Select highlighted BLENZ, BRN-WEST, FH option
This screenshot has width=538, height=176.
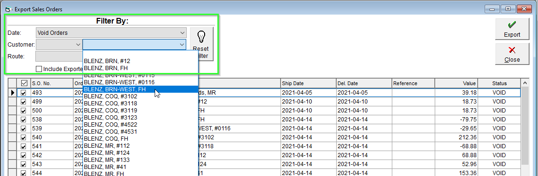tap(141, 89)
